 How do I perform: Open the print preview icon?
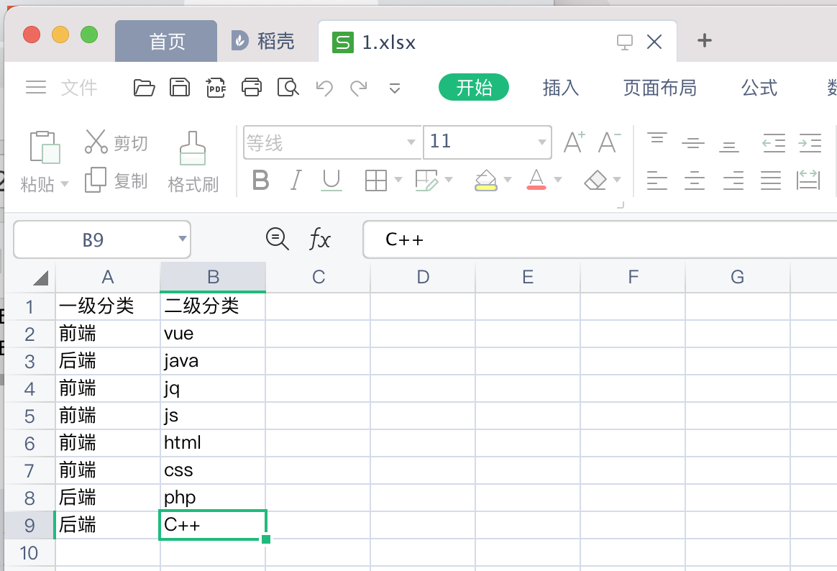287,88
